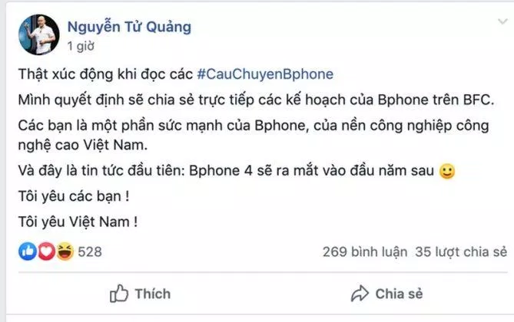This screenshot has width=514, height=322.
Task: Click the red heart Love reaction icon
Action: pos(47,251)
